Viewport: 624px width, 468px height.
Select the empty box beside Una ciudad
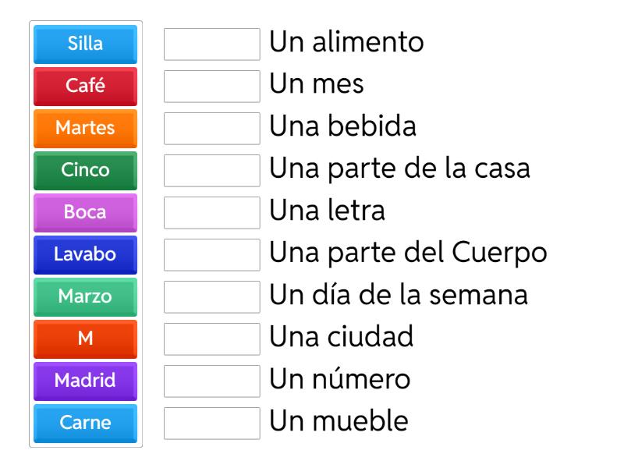tap(212, 339)
